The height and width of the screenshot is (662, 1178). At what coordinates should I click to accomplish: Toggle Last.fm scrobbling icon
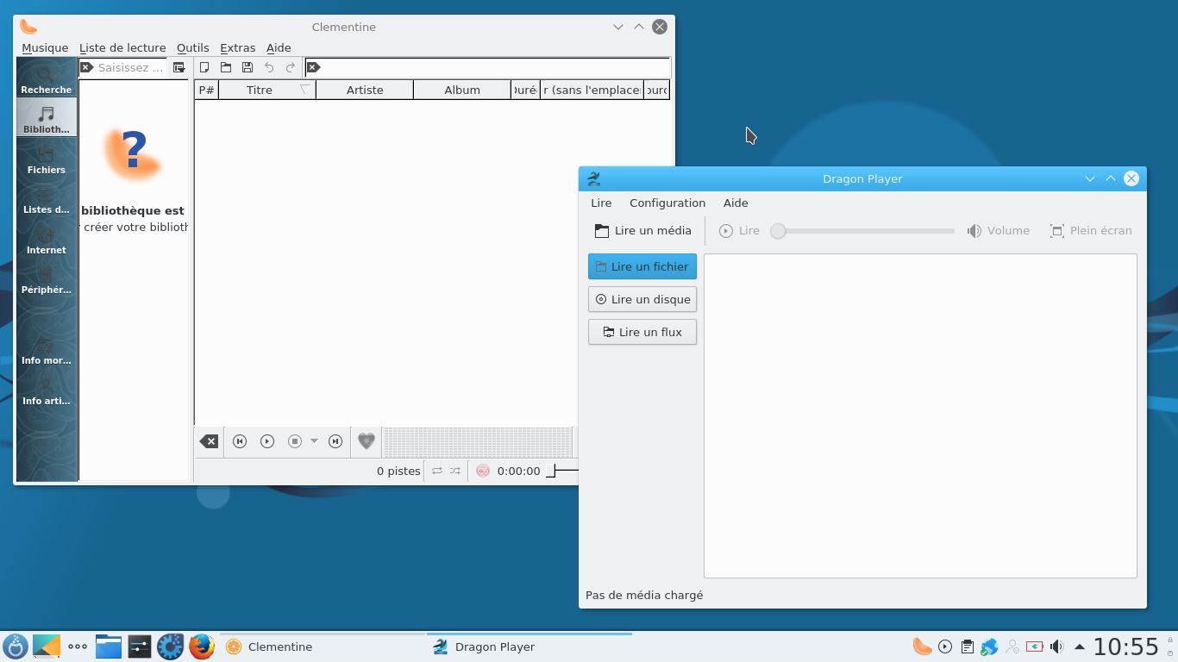483,471
